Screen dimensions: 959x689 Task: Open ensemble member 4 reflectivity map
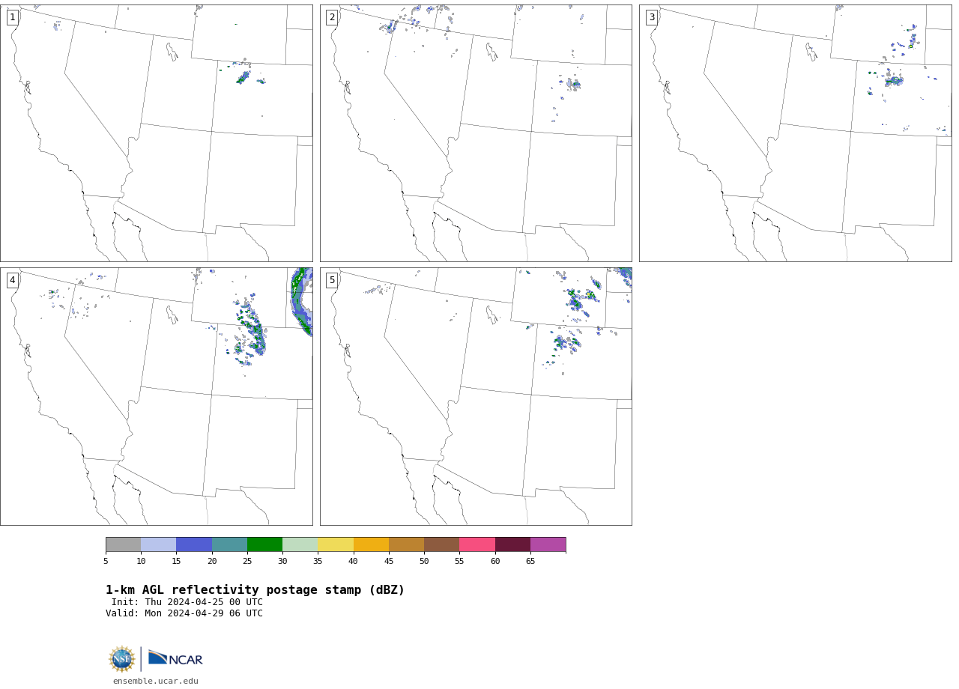(156, 396)
